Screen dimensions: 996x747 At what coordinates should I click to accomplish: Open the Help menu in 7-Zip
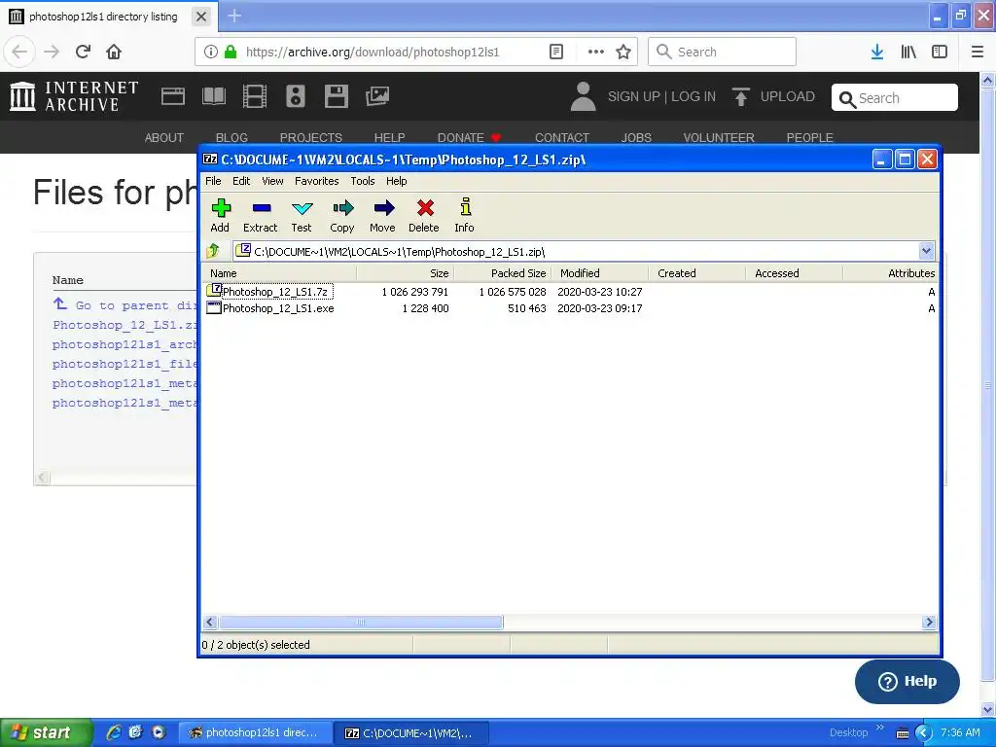click(x=397, y=181)
